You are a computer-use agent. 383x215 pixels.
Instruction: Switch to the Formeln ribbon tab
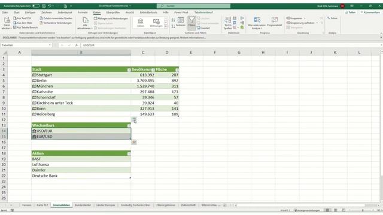click(x=83, y=12)
